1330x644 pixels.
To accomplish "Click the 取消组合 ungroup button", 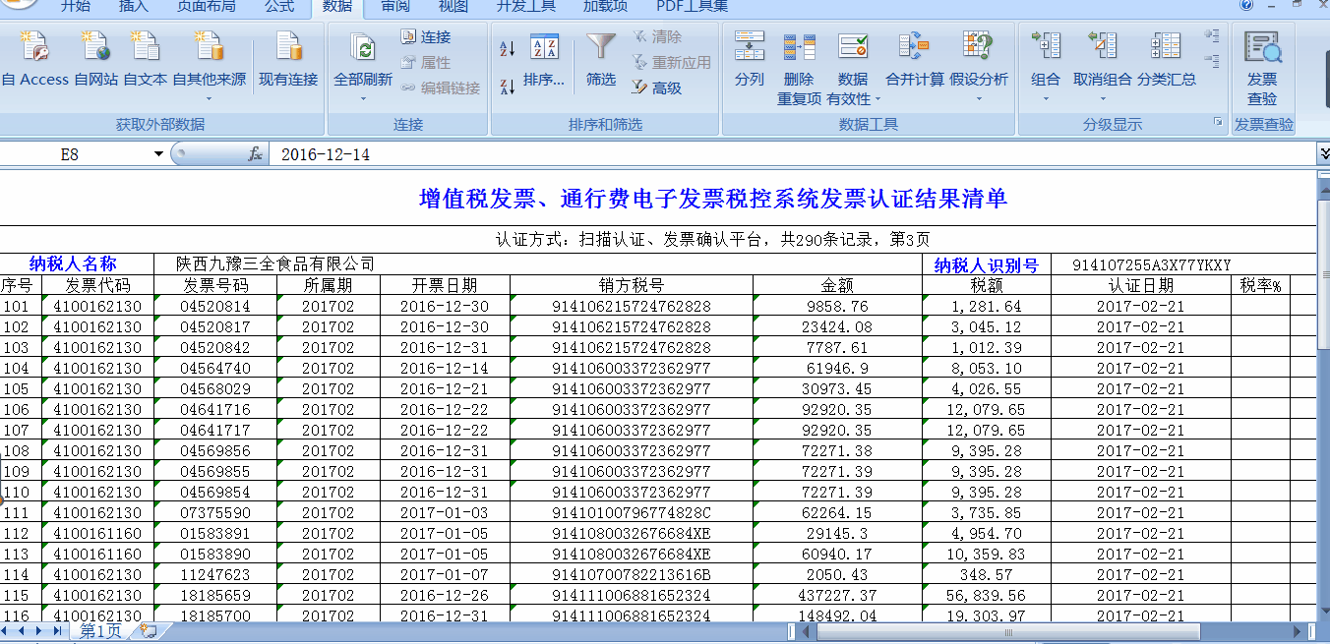I will (1103, 59).
